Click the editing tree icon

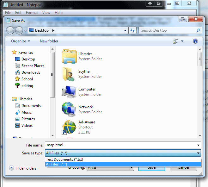point(17,85)
